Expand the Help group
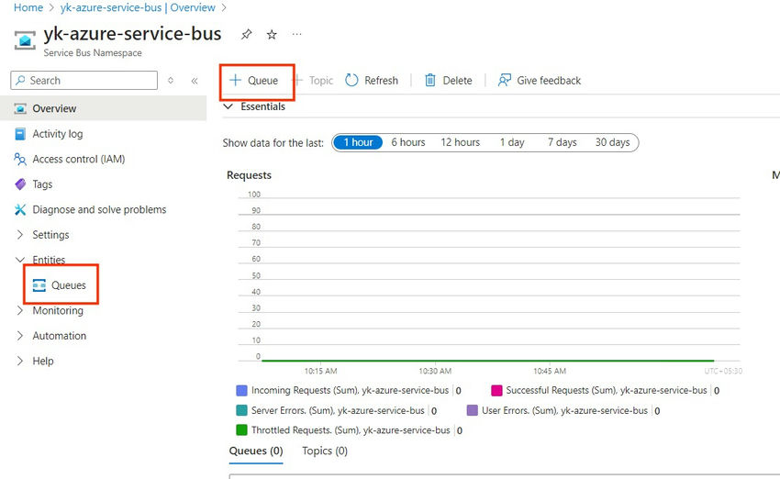The width and height of the screenshot is (780, 479). coord(20,362)
